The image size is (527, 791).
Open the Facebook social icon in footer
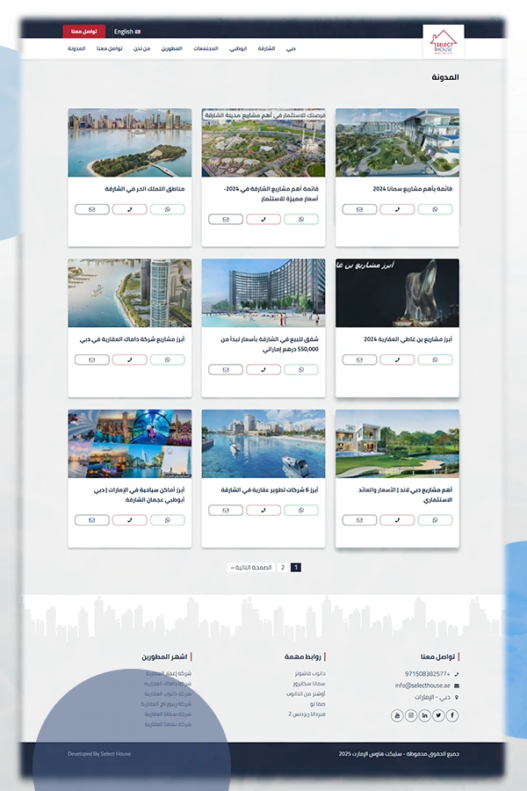(x=452, y=715)
